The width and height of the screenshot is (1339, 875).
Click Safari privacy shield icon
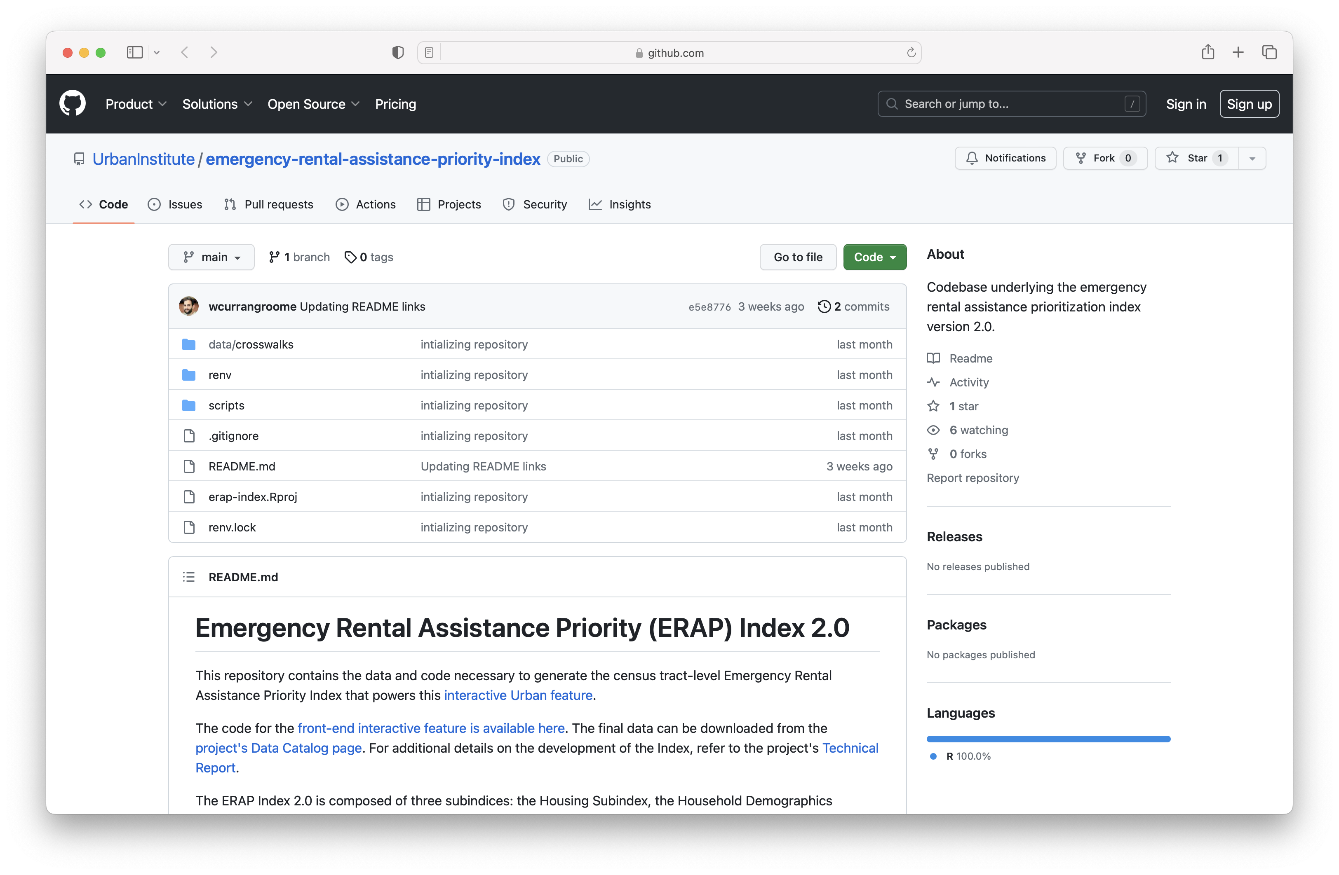pyautogui.click(x=398, y=52)
